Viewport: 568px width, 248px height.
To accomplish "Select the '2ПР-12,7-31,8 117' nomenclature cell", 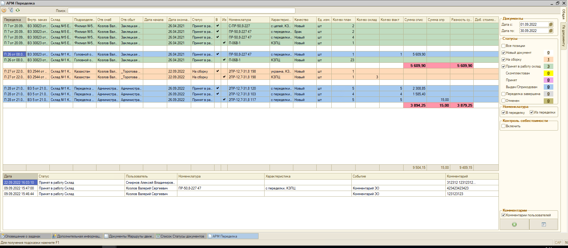I will pos(248,100).
